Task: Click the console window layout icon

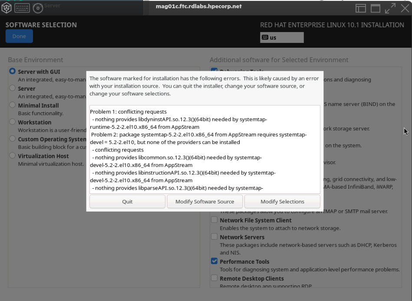Action: 361,8
